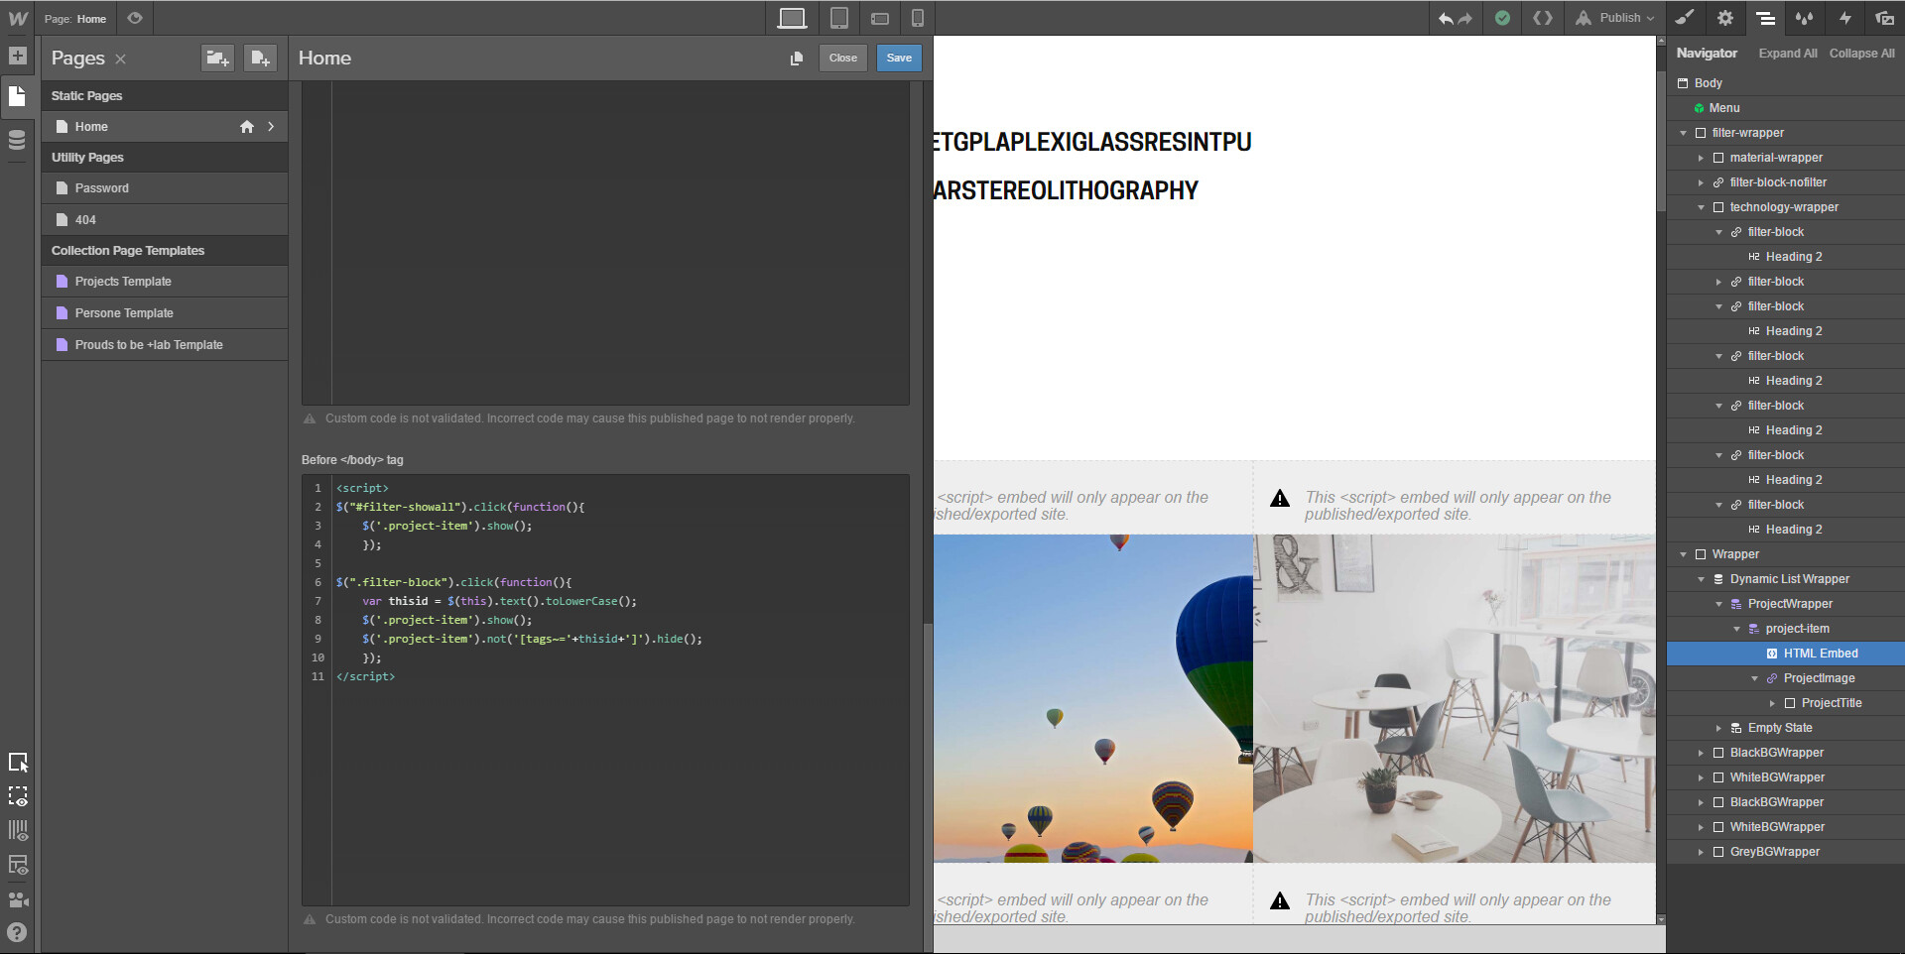Screen dimensions: 1905x954
Task: Open the Add Elements panel
Action: click(x=18, y=56)
